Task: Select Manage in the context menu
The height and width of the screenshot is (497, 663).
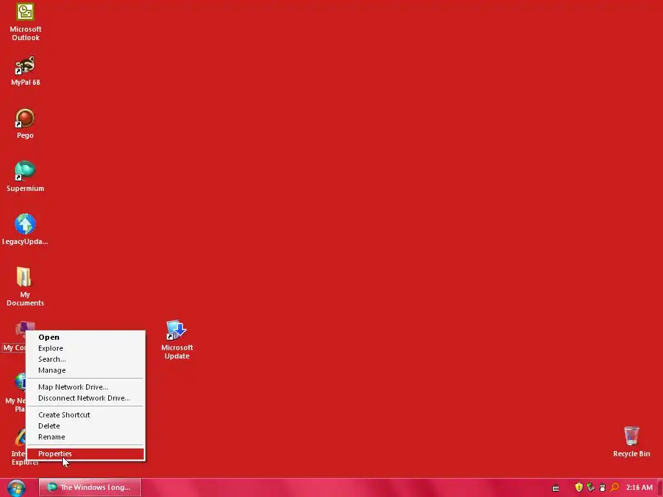Action: [x=85, y=370]
